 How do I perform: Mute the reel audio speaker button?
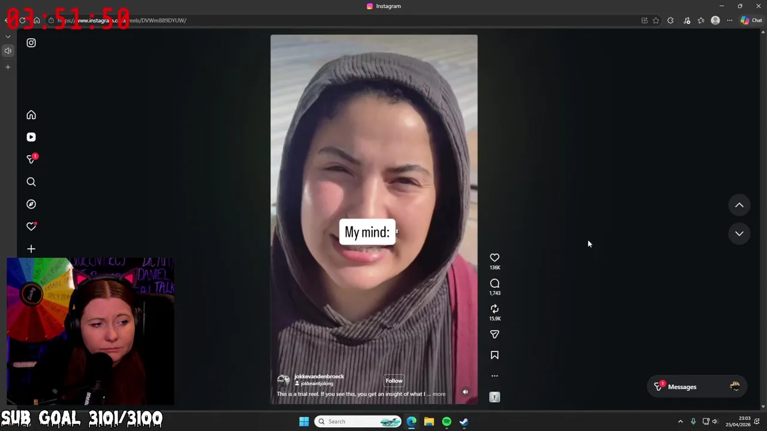[x=465, y=392]
